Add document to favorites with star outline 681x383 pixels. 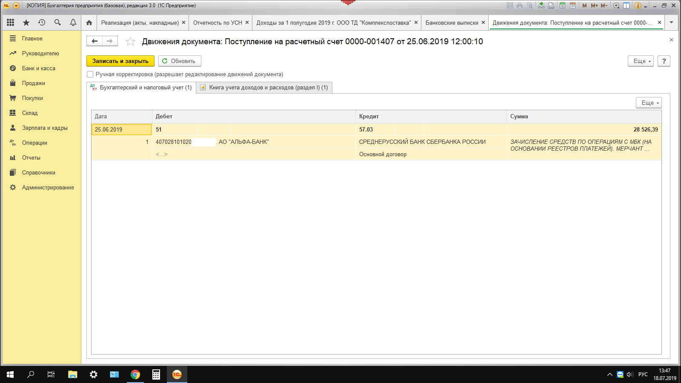click(x=130, y=41)
